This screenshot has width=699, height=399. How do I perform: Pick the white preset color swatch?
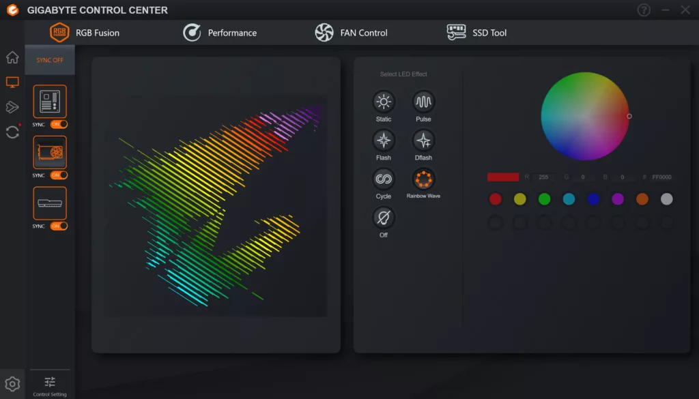click(667, 199)
